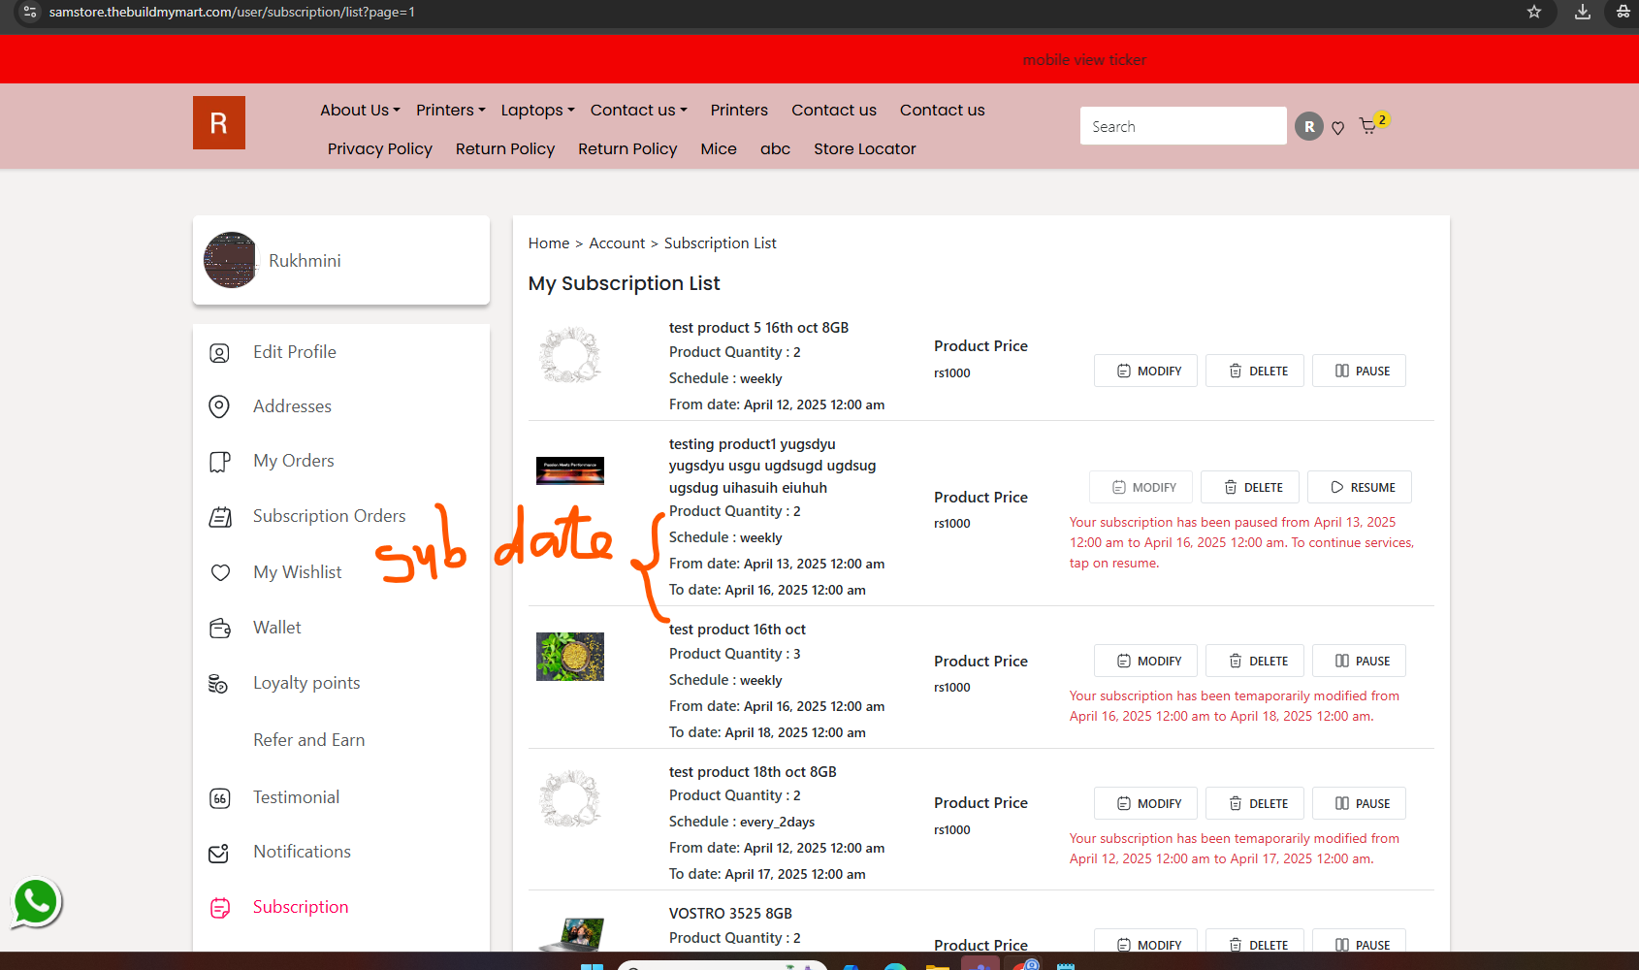
Task: Select Refer and Earn in sidebar
Action: coord(309,740)
